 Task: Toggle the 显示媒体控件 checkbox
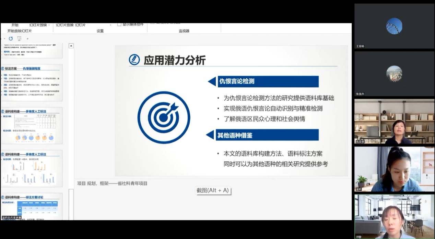119,24
